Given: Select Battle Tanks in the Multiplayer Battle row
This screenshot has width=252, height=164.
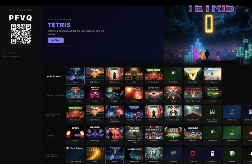Looking at the screenshot, I should click(95, 114).
